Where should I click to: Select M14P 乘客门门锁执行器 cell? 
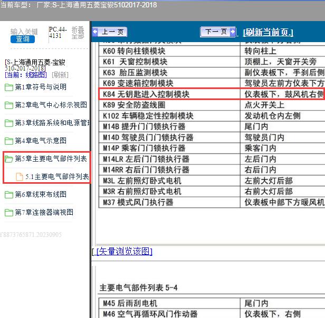pyautogui.click(x=169, y=148)
